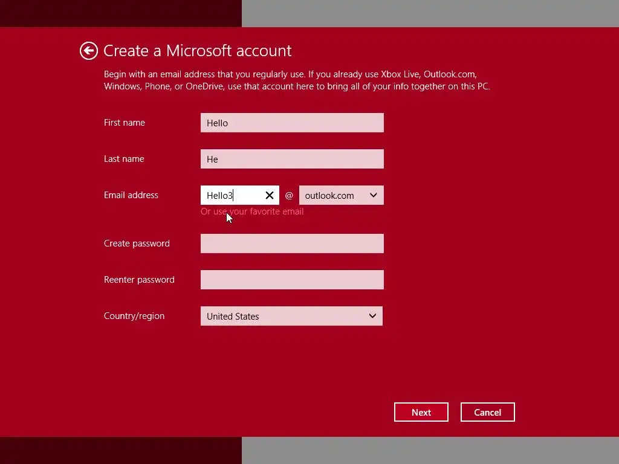Click the Last name field containing He
This screenshot has width=619, height=464.
pos(292,159)
